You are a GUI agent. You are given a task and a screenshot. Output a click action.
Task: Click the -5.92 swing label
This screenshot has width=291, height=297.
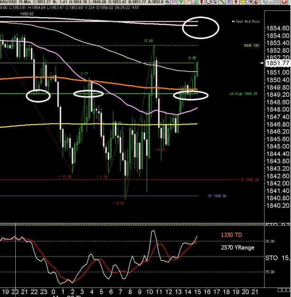tap(119, 203)
